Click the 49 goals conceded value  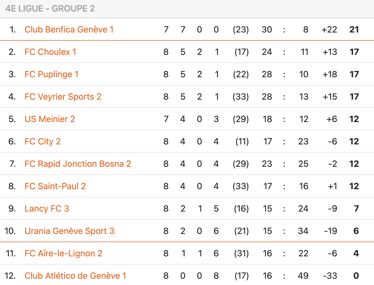(303, 276)
